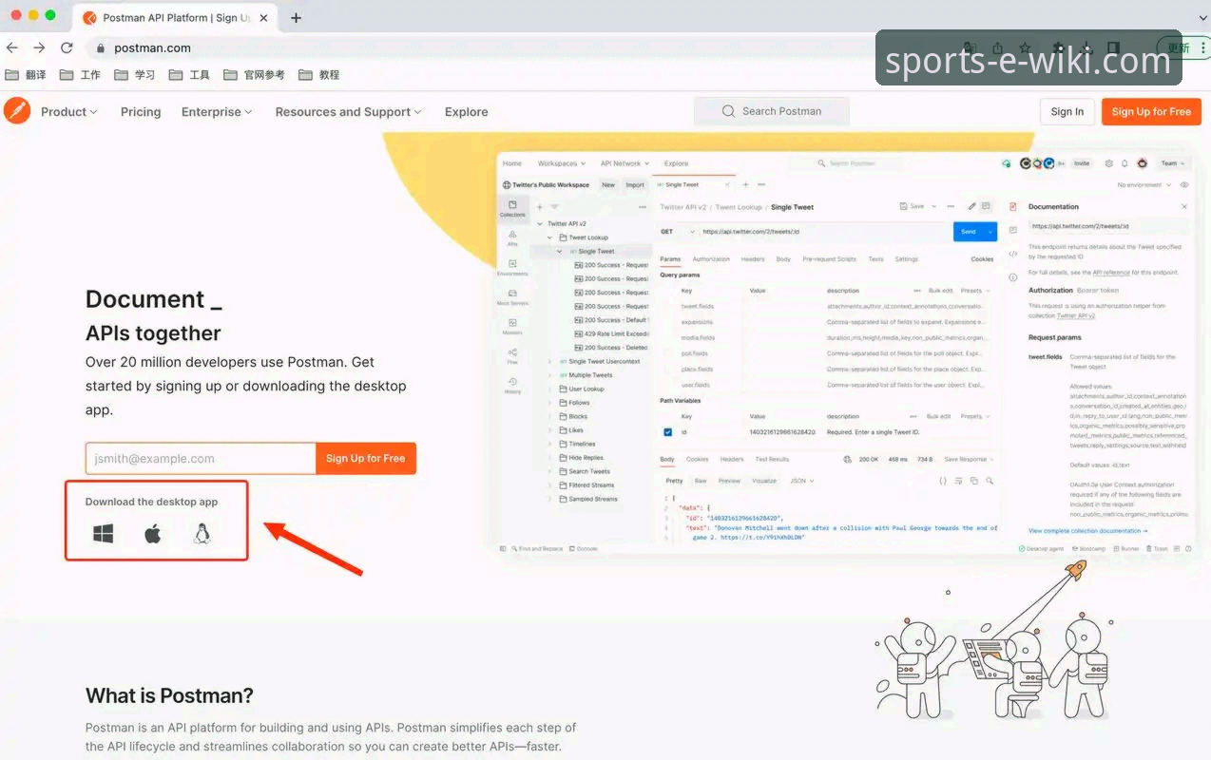Open the Team dropdown in preview header

coord(1172,163)
